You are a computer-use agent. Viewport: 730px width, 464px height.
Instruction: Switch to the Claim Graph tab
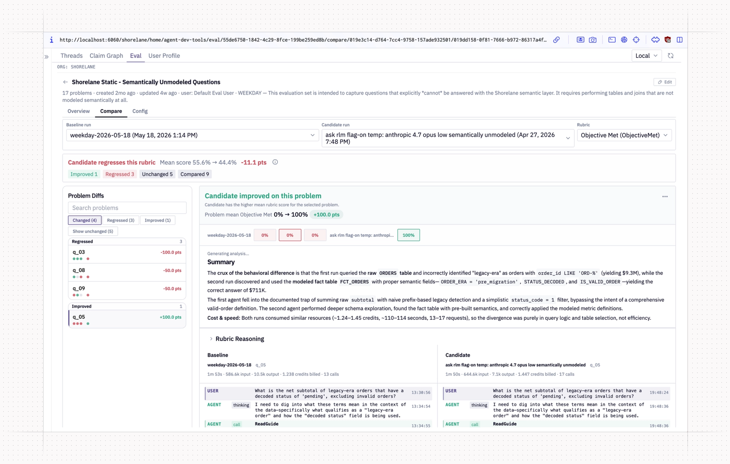pyautogui.click(x=106, y=56)
